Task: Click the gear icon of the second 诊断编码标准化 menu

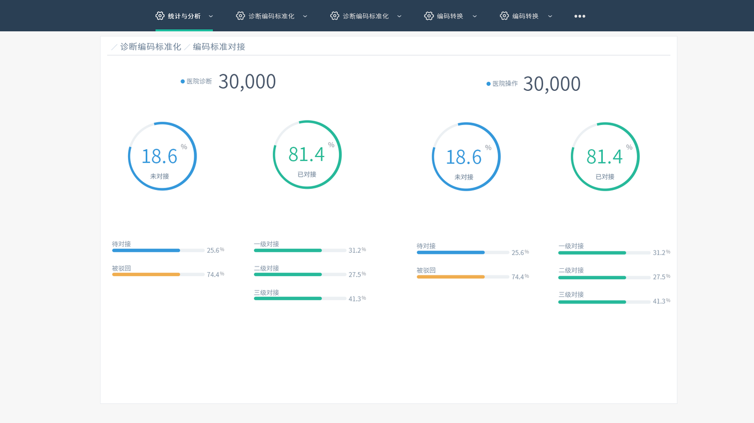Action: tap(334, 16)
